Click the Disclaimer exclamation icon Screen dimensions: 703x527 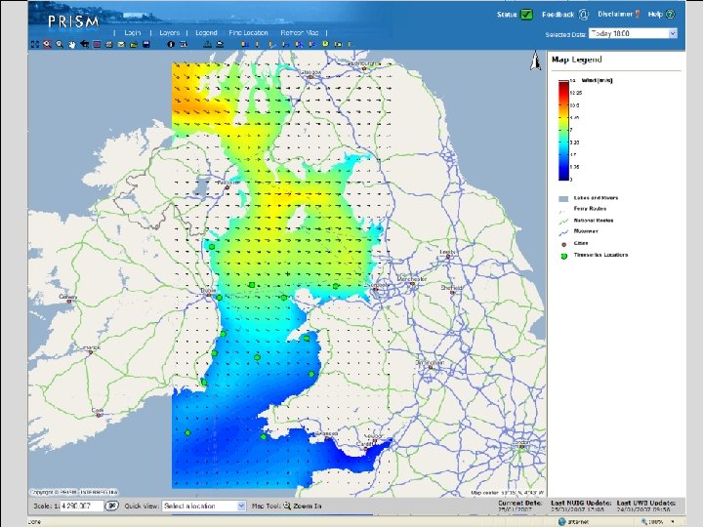click(637, 15)
